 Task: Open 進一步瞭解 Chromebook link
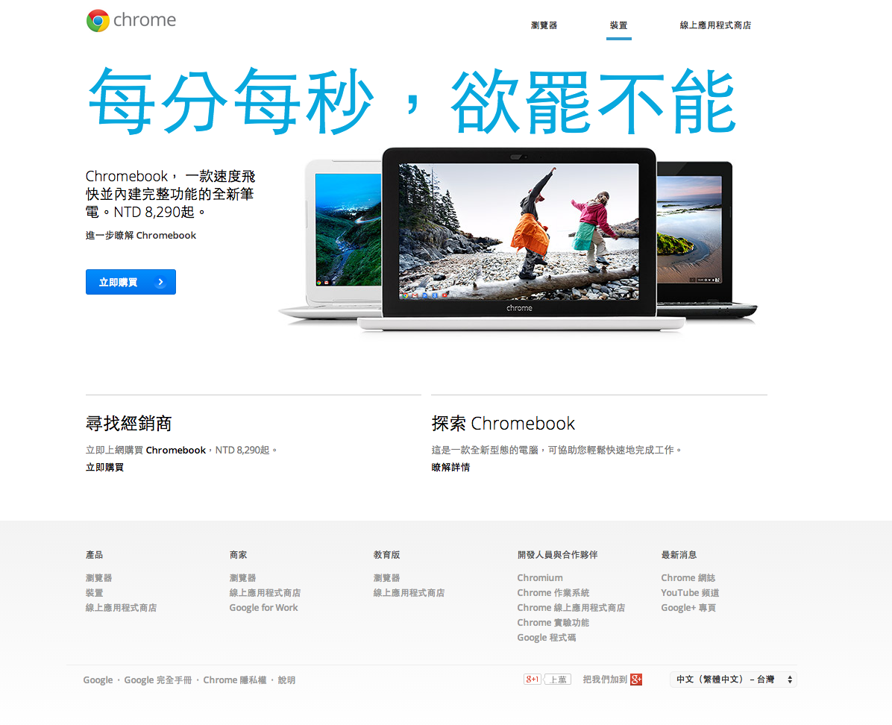pos(140,236)
